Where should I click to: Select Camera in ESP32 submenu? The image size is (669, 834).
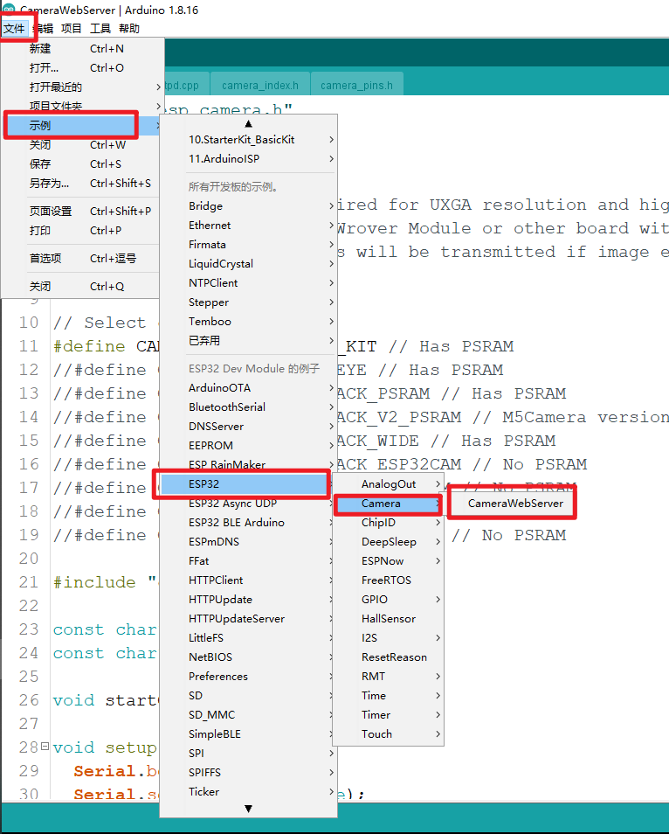[388, 504]
